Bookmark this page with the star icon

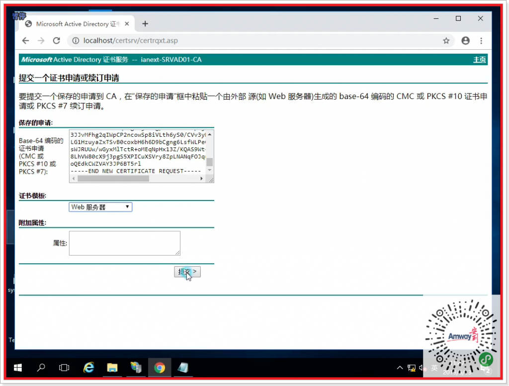446,41
